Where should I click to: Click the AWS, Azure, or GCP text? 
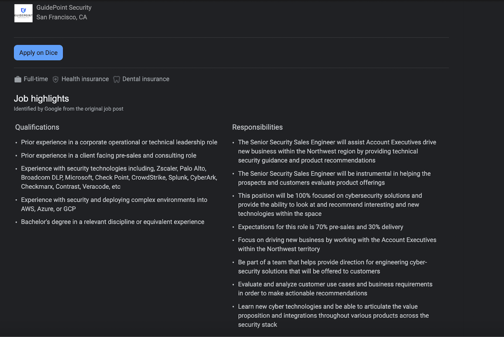point(48,209)
